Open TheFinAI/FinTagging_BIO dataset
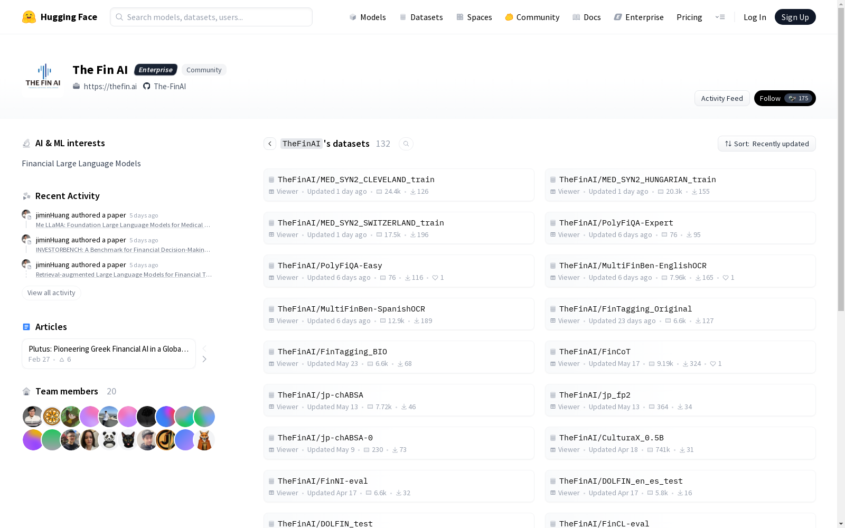845x528 pixels. (399, 357)
